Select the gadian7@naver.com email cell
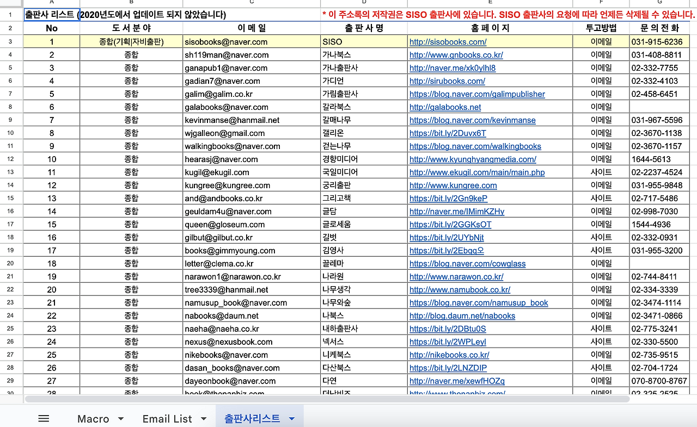This screenshot has width=697, height=427. coord(252,81)
